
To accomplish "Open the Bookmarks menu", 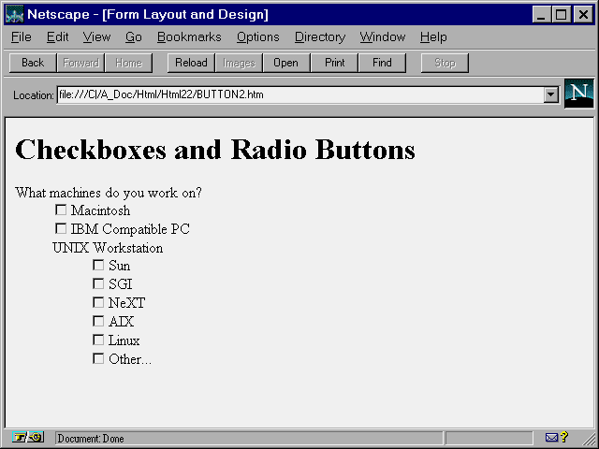I will [189, 37].
